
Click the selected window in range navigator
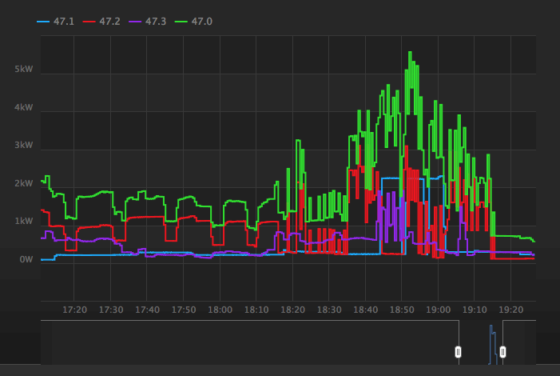(481, 342)
